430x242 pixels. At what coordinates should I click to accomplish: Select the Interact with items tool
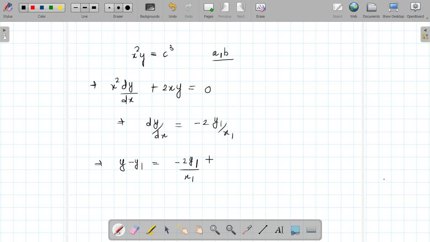click(x=183, y=230)
